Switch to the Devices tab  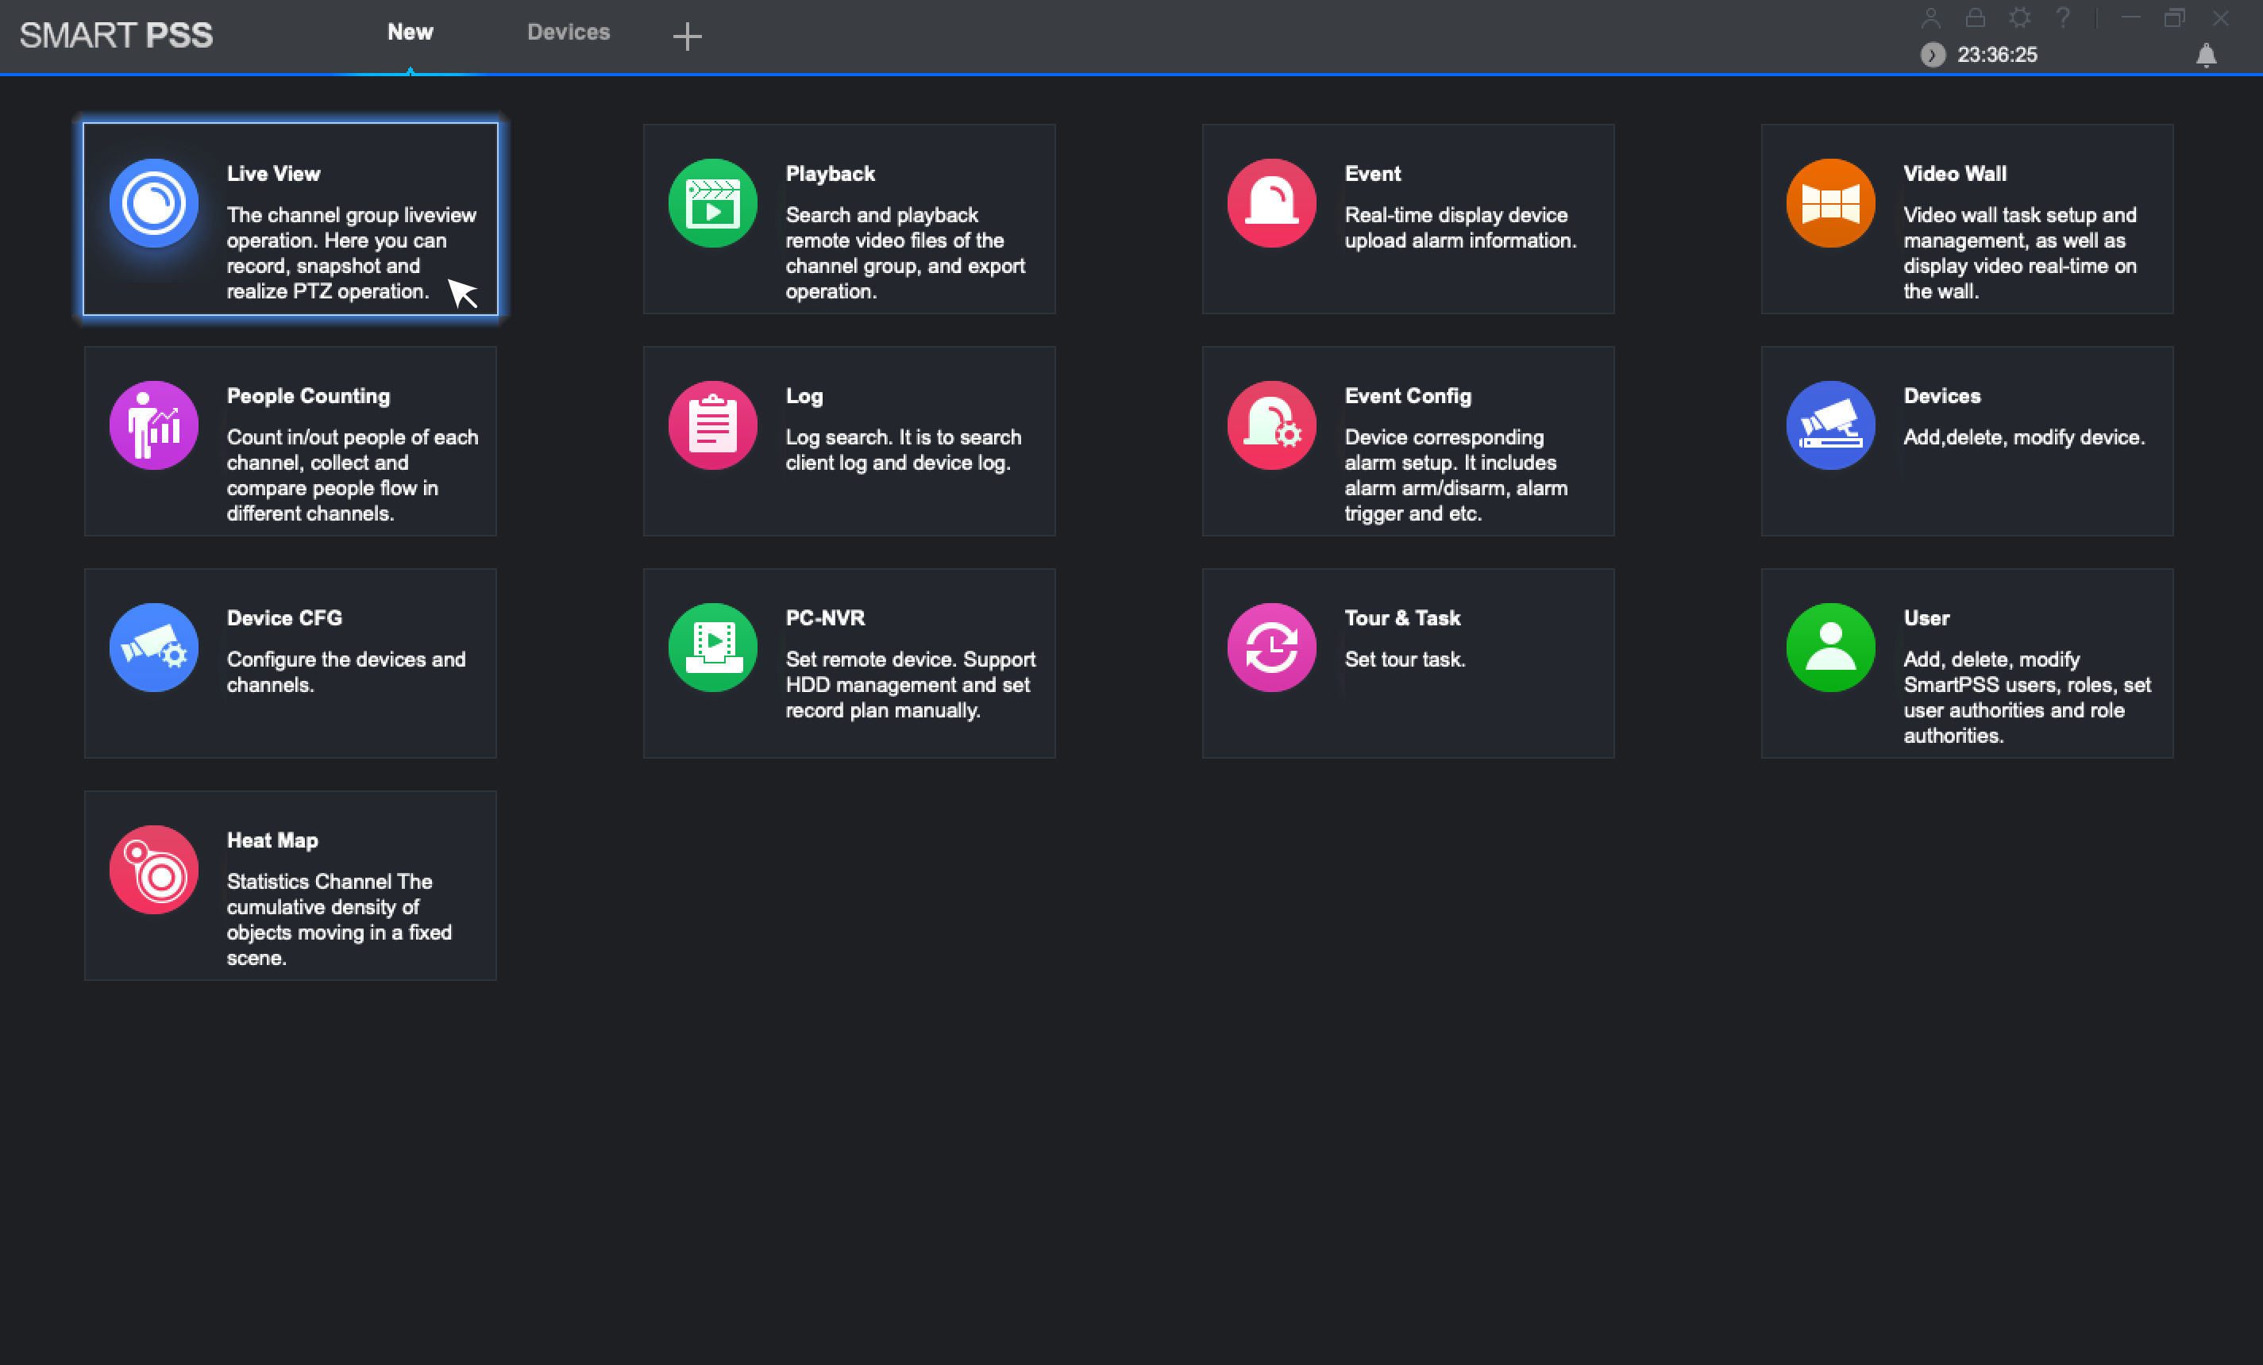569,32
